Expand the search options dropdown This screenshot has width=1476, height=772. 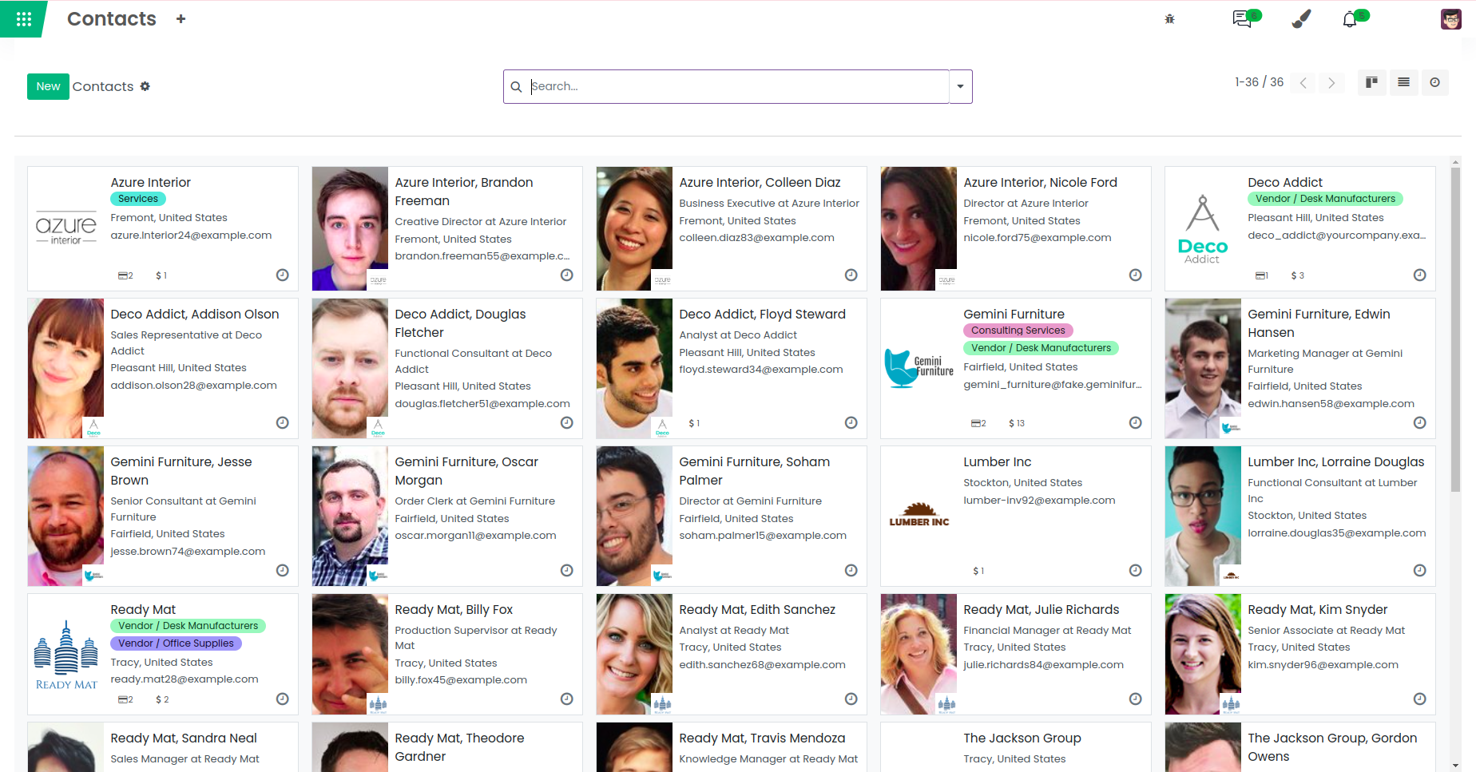[960, 86]
